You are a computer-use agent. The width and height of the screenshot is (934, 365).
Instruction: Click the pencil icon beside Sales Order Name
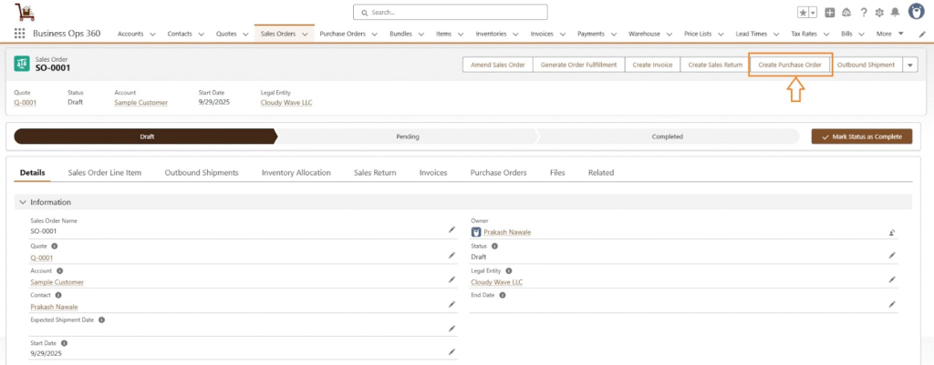451,230
